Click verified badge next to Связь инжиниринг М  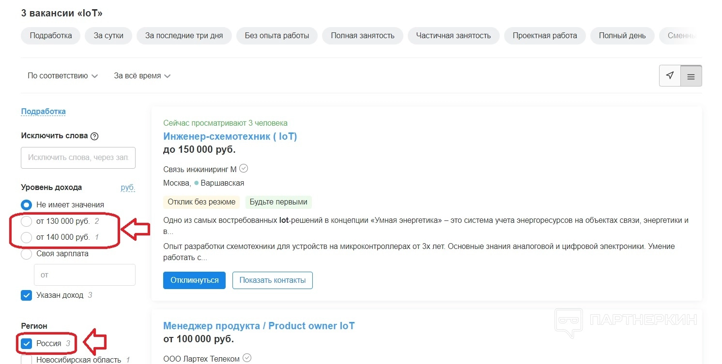click(244, 169)
